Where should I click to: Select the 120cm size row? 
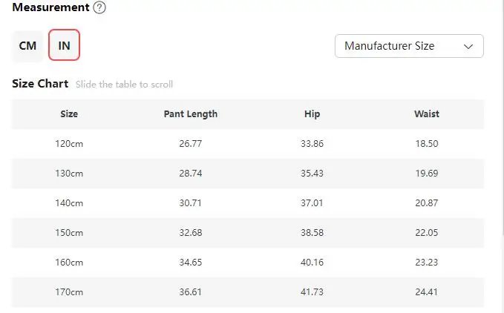tap(247, 143)
